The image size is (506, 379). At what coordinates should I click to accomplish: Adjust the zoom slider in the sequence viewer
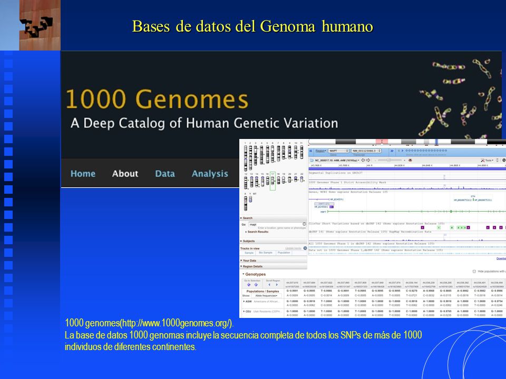point(390,160)
